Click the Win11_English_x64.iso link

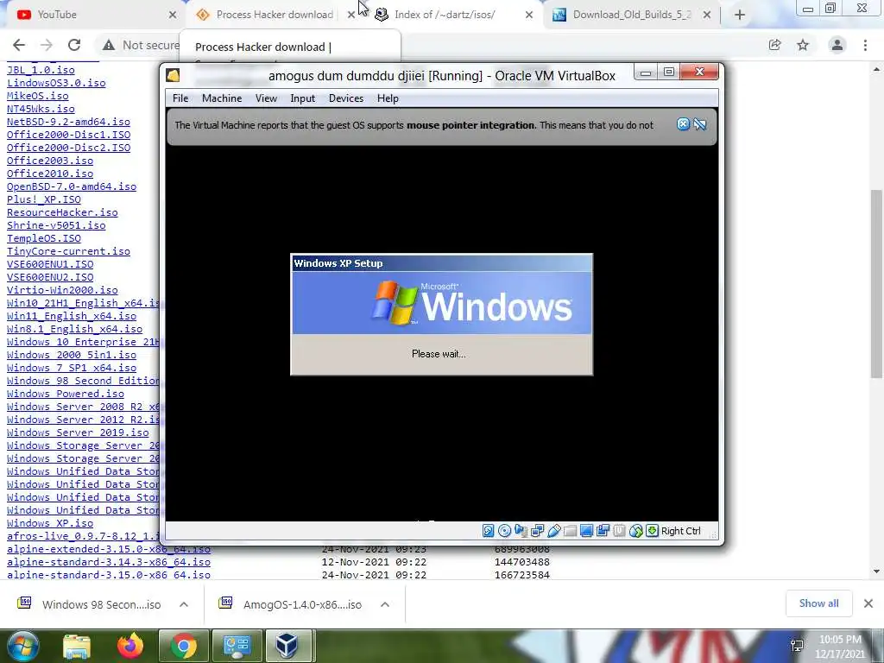[72, 316]
